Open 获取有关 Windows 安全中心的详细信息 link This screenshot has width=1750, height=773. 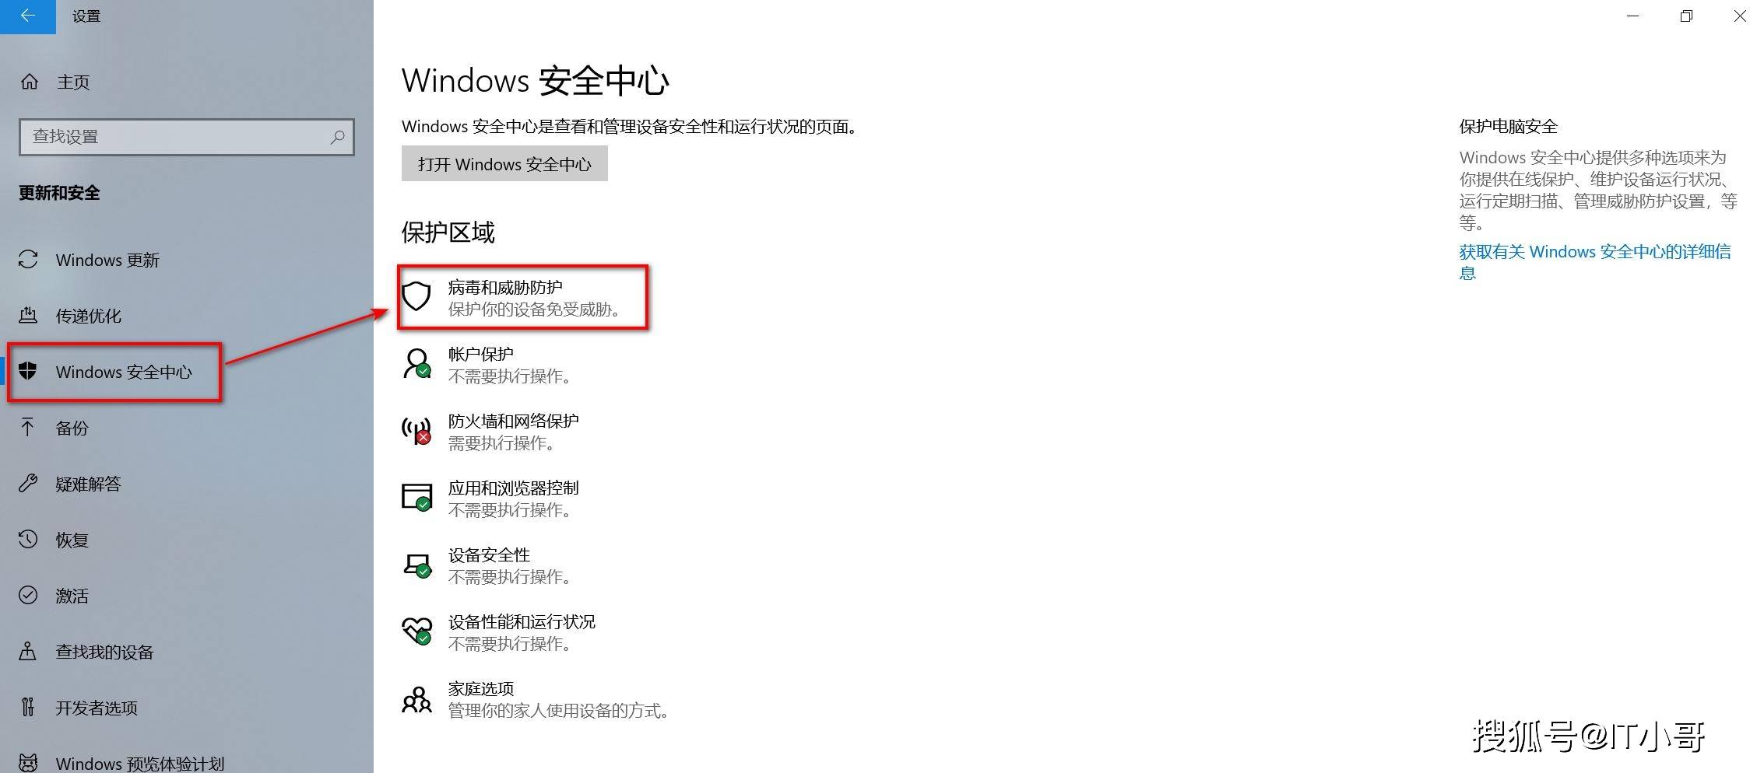(x=1594, y=262)
